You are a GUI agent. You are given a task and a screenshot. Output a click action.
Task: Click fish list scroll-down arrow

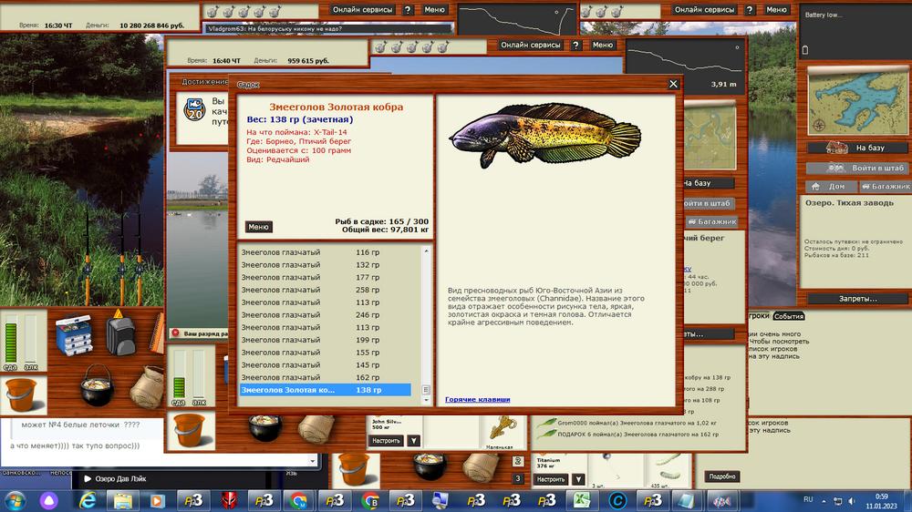tap(426, 400)
